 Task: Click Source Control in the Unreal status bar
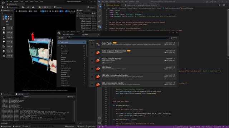pos(91,127)
